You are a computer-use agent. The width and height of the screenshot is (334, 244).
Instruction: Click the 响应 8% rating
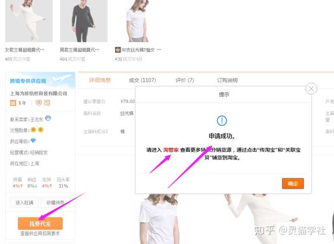point(32,183)
